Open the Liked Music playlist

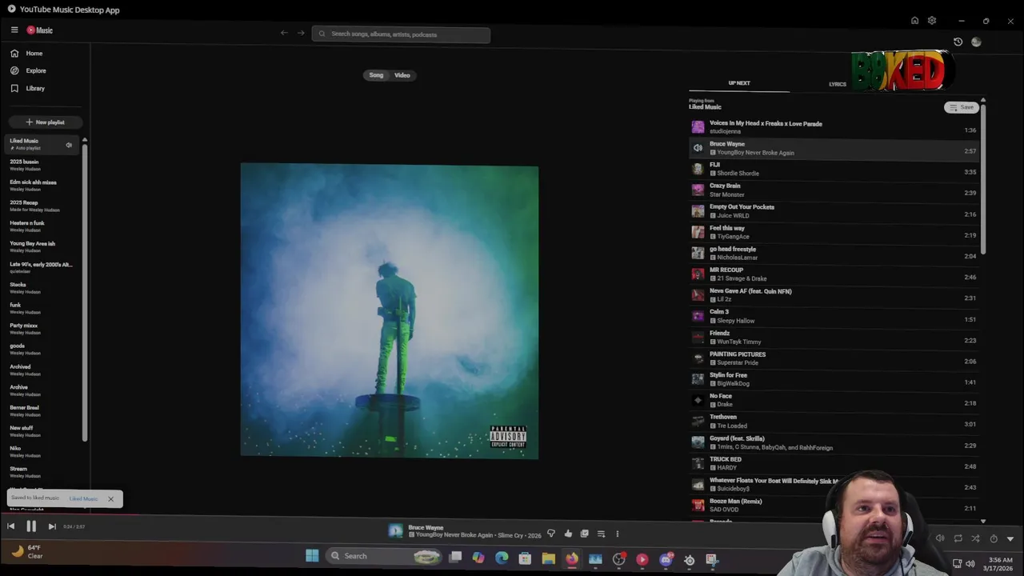point(42,144)
